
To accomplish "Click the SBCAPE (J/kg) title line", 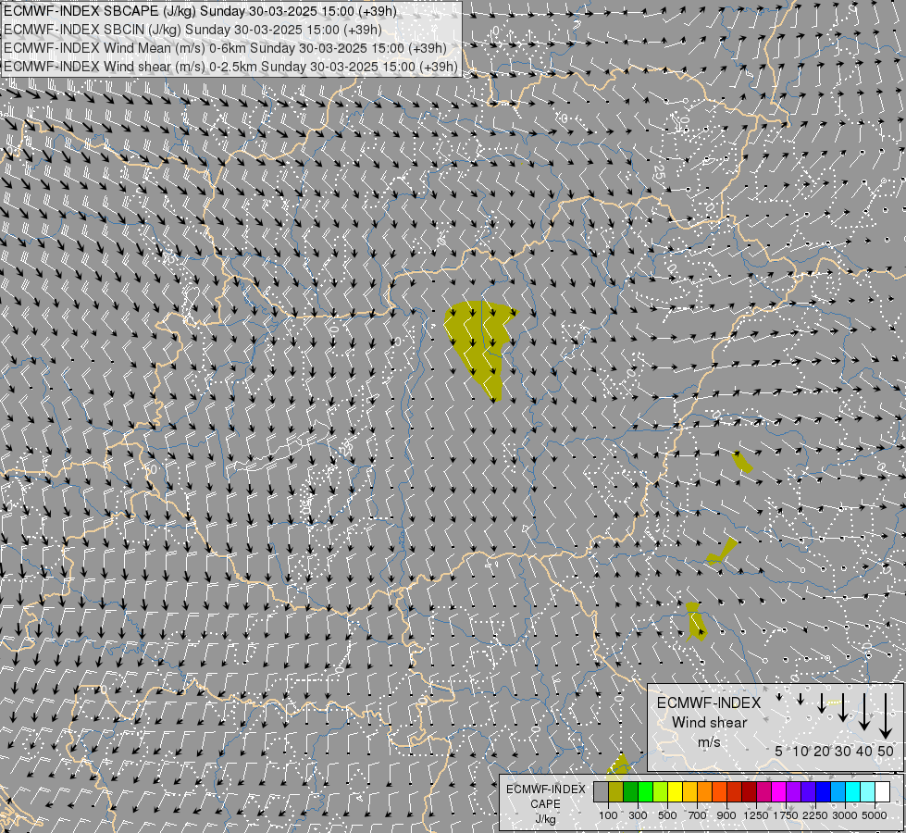I will [201, 11].
